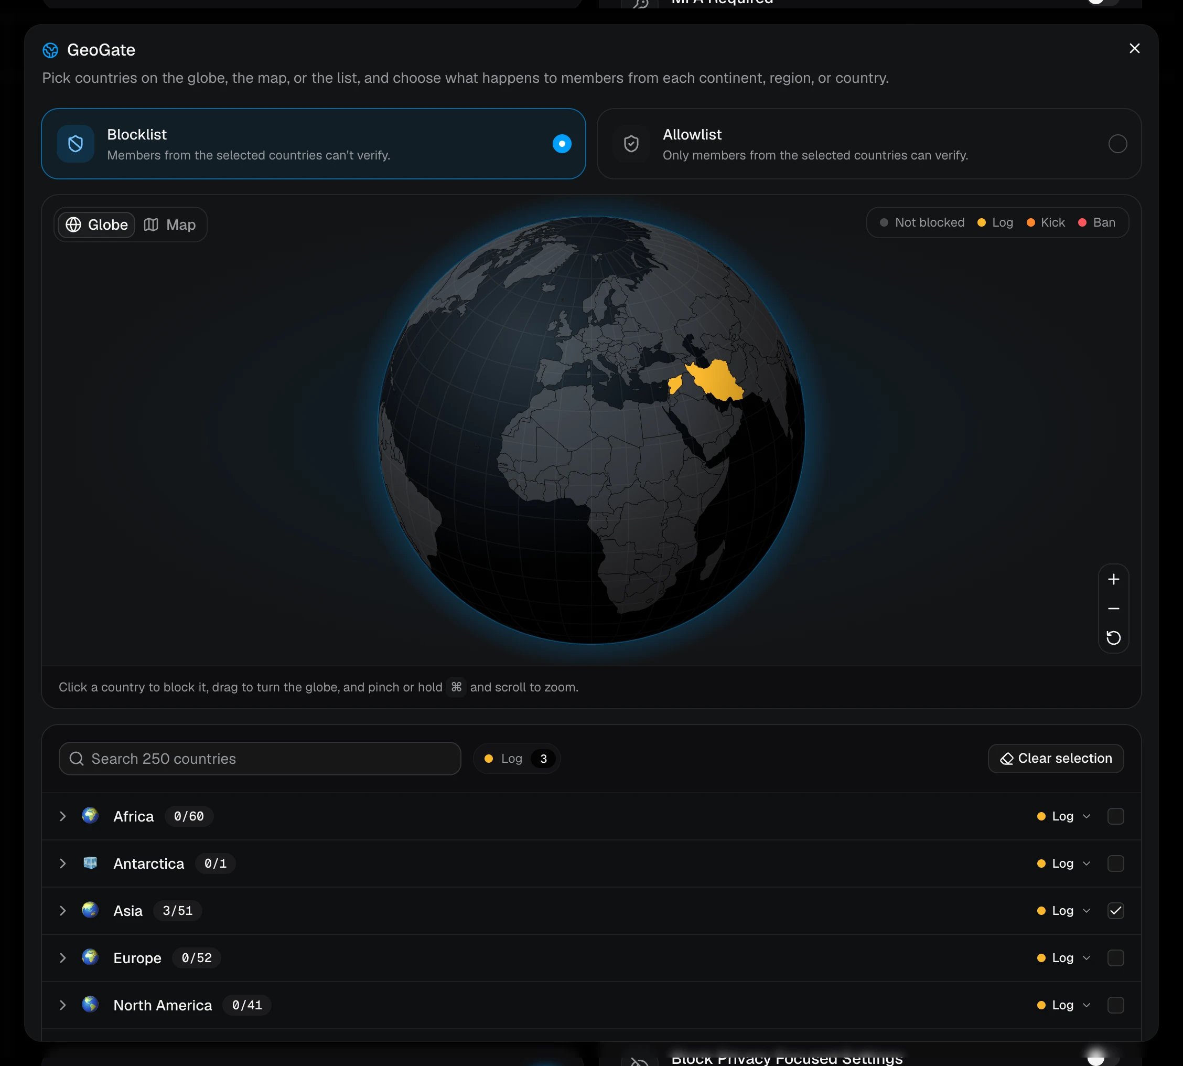
Task: Select the Allowlist radio option
Action: point(1117,144)
